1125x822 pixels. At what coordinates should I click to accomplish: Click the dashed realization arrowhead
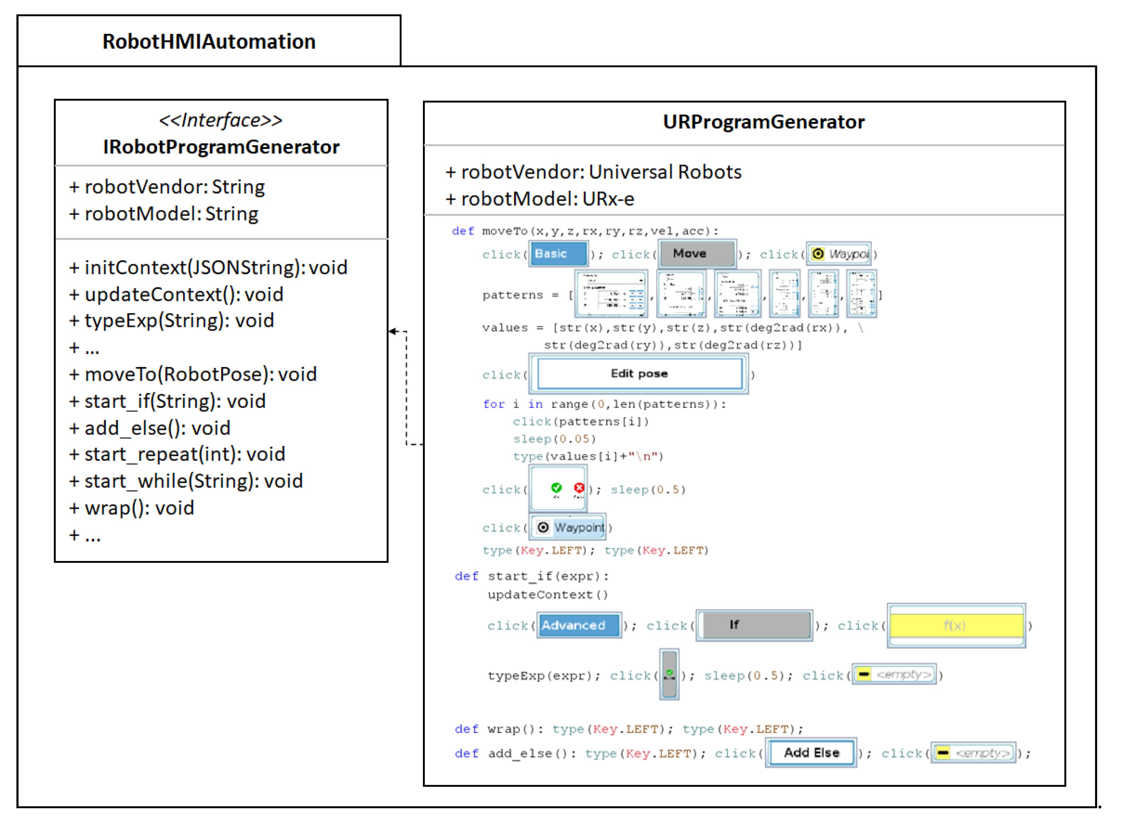(393, 331)
